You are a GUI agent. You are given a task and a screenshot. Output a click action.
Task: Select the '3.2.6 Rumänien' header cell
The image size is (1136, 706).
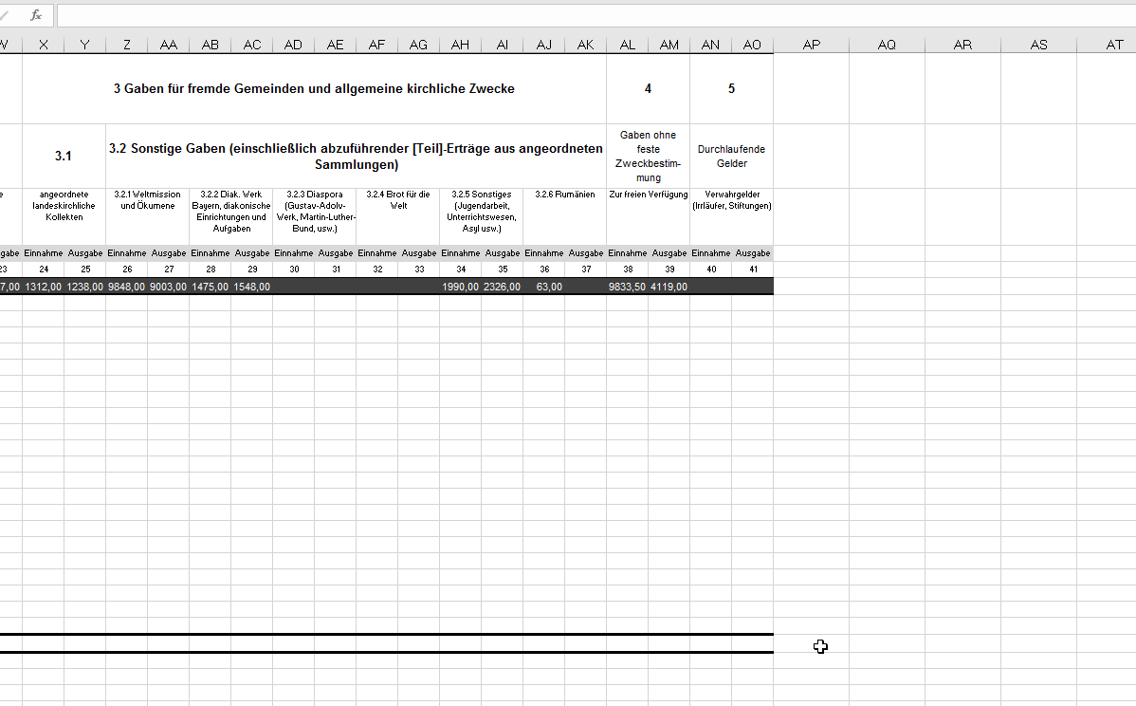click(x=564, y=215)
